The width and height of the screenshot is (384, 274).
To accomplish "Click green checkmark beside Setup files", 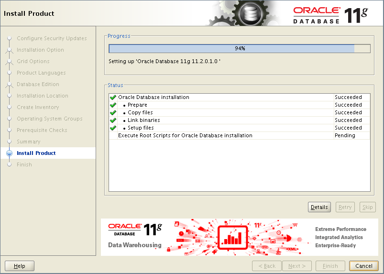I will pyautogui.click(x=113, y=128).
